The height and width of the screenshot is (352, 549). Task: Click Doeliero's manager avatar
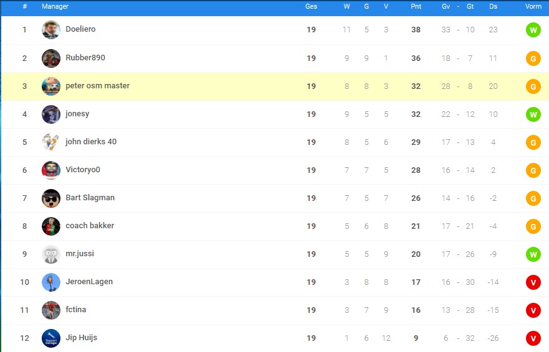pyautogui.click(x=50, y=30)
